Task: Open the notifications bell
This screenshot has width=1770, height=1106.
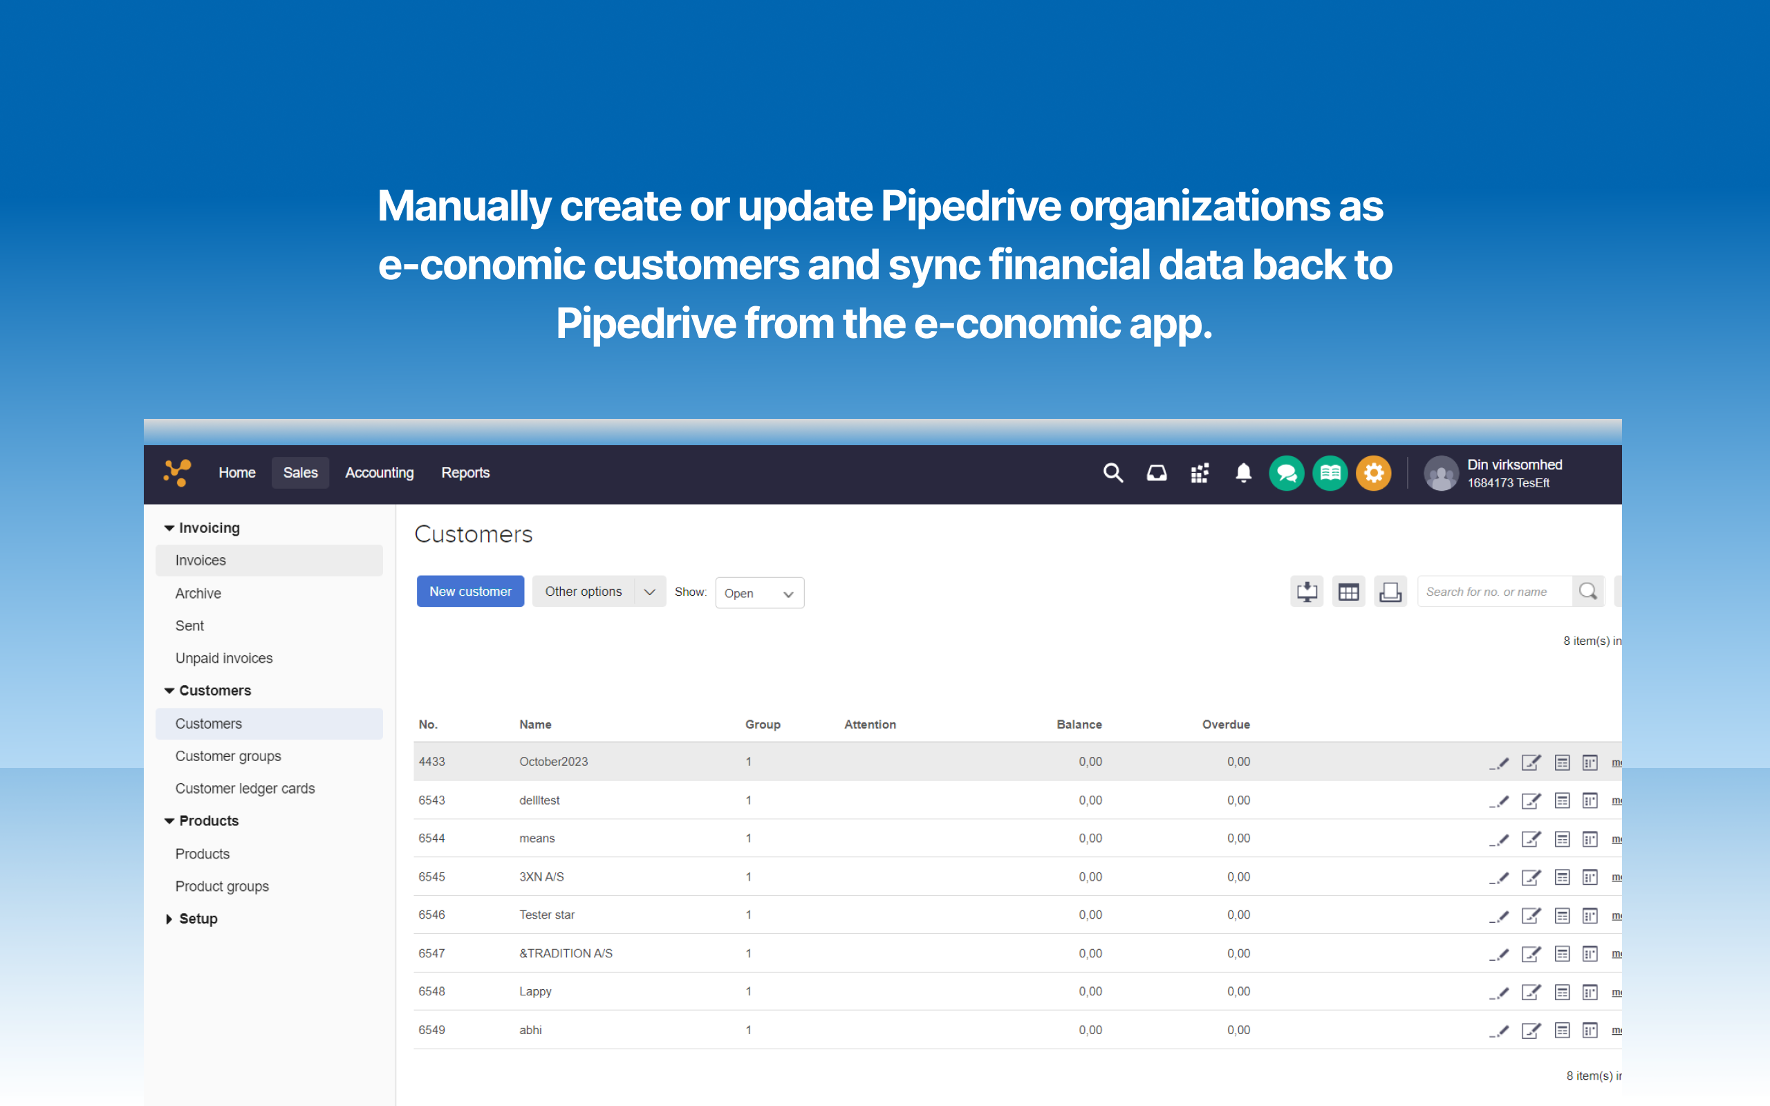Action: click(1242, 473)
